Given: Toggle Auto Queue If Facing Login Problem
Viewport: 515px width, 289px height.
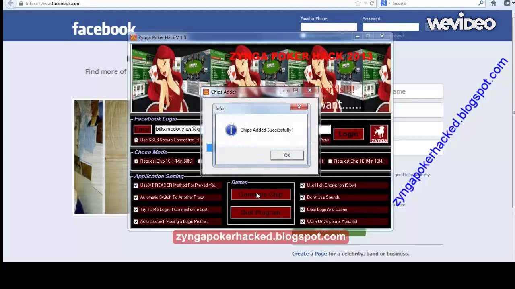Looking at the screenshot, I should click(136, 222).
